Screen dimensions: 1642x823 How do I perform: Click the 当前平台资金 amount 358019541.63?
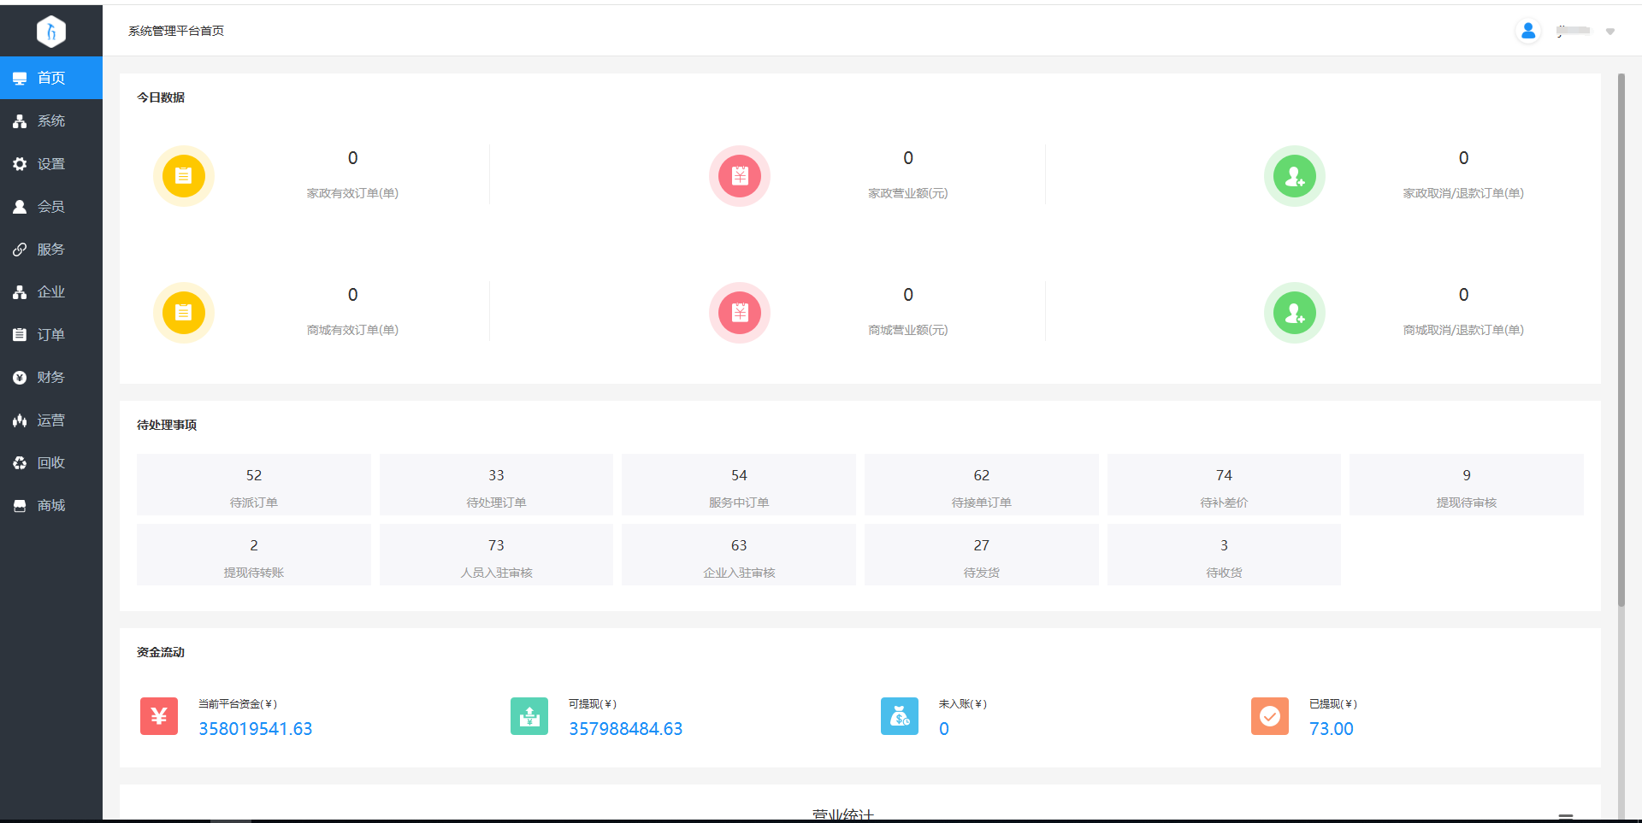click(x=255, y=729)
